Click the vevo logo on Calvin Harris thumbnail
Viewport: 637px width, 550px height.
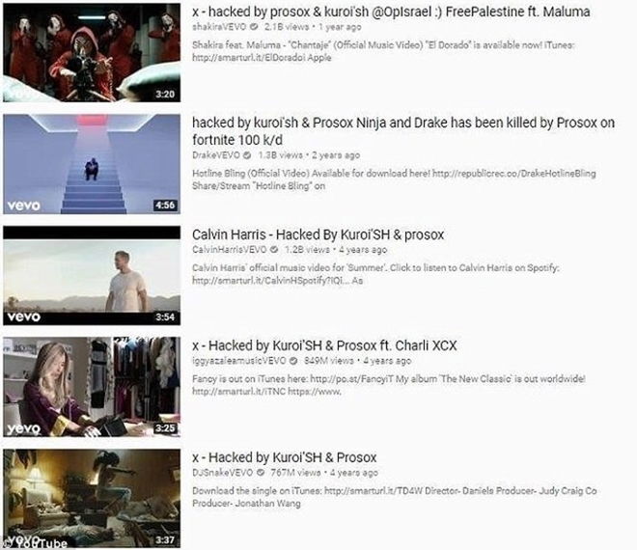click(24, 316)
